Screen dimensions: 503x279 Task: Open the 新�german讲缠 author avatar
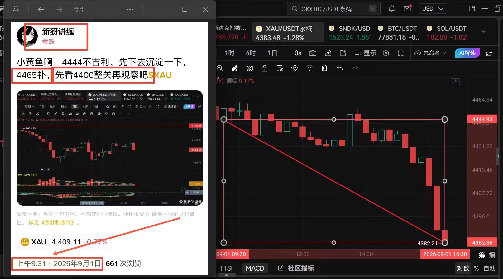tap(27, 36)
